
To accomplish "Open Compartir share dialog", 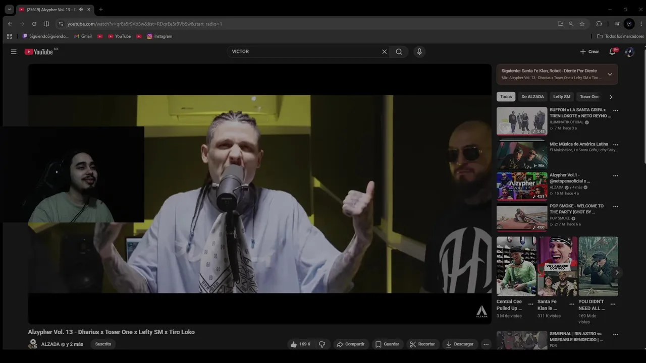I will (x=351, y=344).
